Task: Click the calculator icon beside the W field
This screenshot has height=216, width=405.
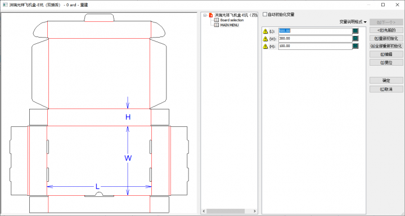Action: (355, 39)
